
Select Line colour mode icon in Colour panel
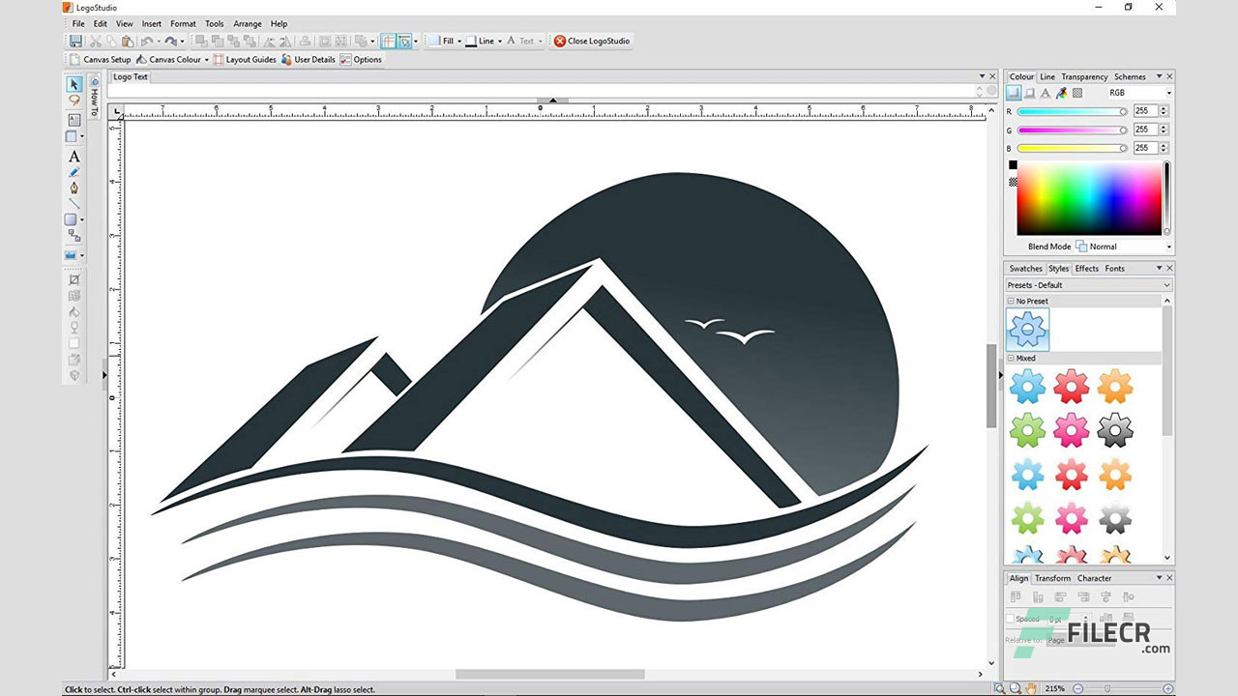pyautogui.click(x=1030, y=93)
